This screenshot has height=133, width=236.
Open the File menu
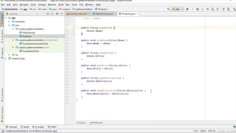pyautogui.click(x=3, y=5)
